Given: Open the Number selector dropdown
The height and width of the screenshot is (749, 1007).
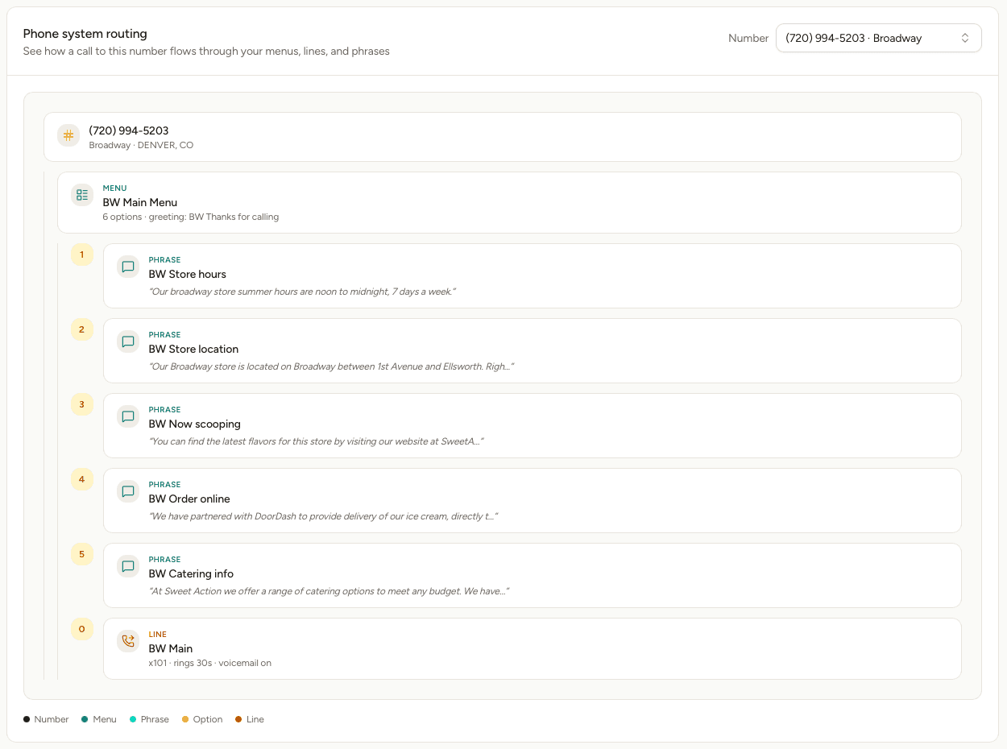Looking at the screenshot, I should tap(878, 38).
